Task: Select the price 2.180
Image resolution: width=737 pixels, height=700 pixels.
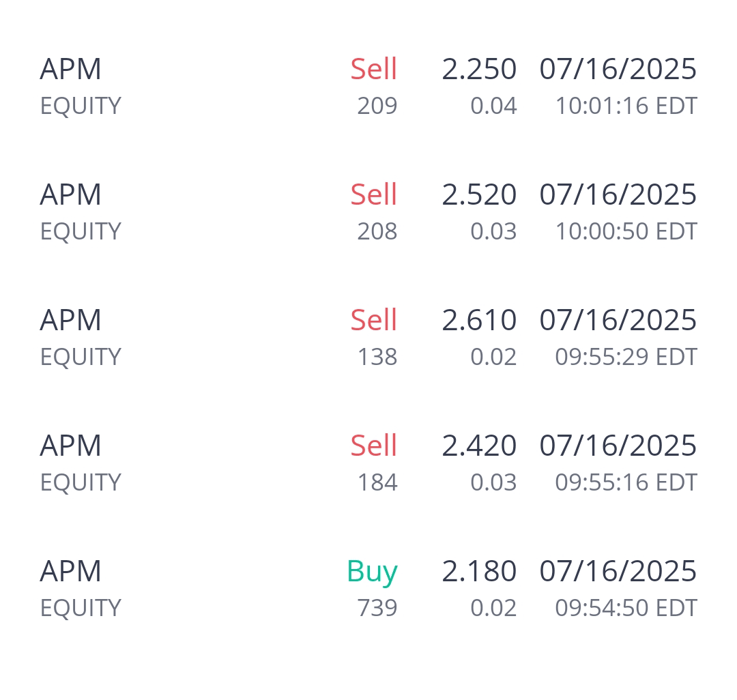Action: 479,571
